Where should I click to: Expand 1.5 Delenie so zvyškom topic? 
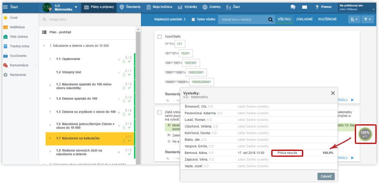coord(50,112)
